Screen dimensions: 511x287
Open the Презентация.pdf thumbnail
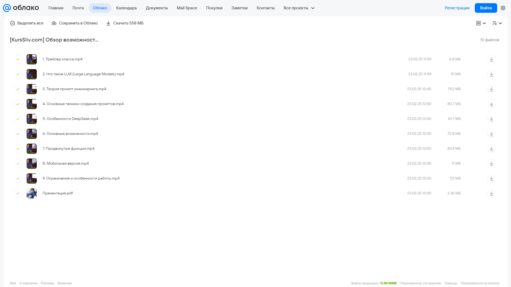32,193
